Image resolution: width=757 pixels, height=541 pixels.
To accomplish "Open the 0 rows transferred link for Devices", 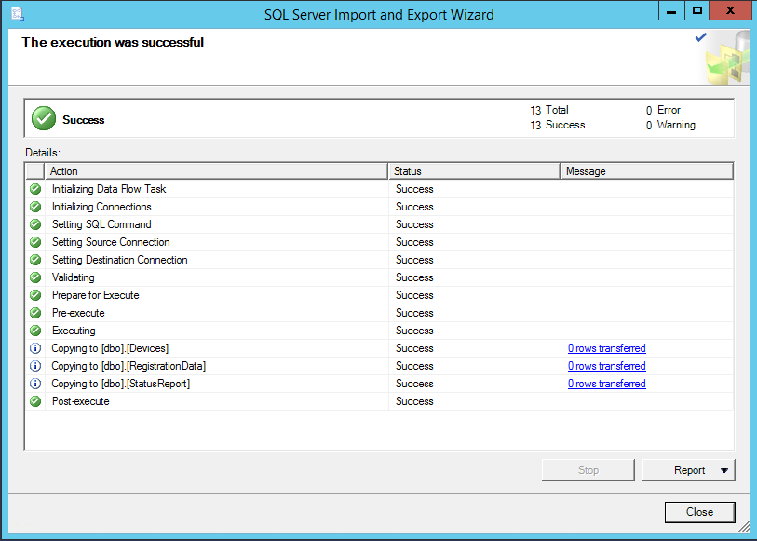I will click(x=606, y=348).
